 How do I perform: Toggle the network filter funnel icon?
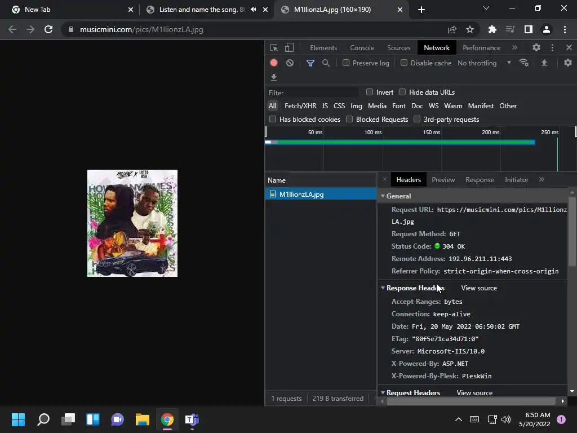pos(310,63)
